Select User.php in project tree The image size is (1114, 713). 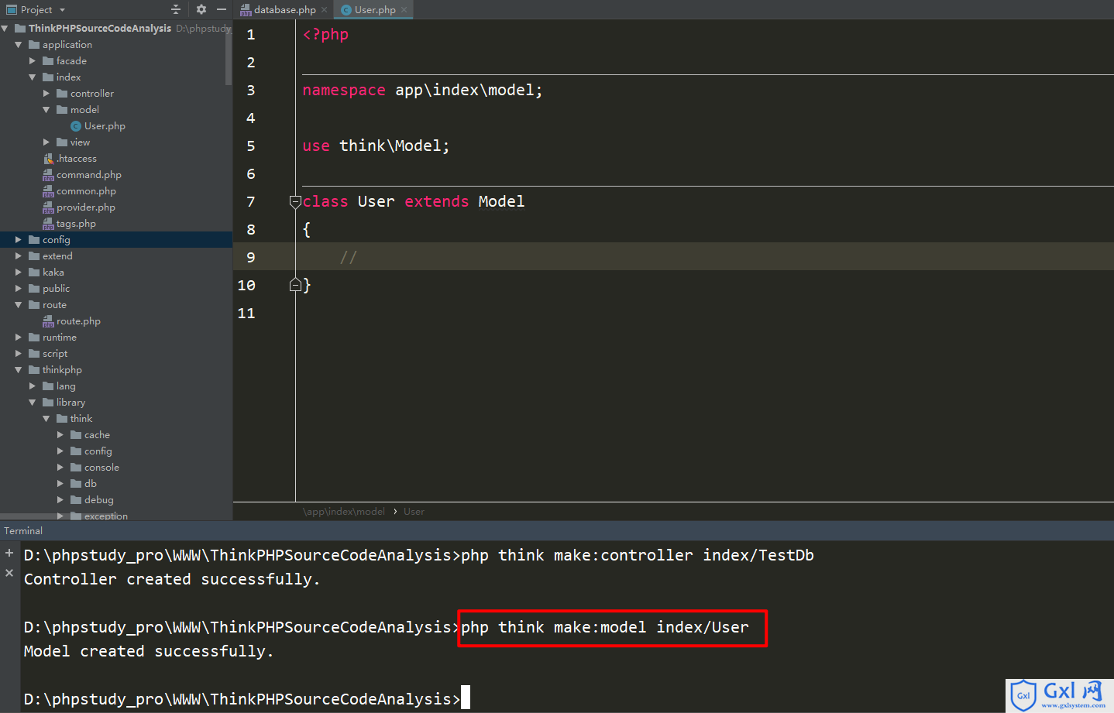[105, 126]
